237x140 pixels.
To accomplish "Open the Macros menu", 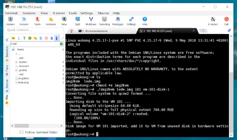I will point(103,13).
